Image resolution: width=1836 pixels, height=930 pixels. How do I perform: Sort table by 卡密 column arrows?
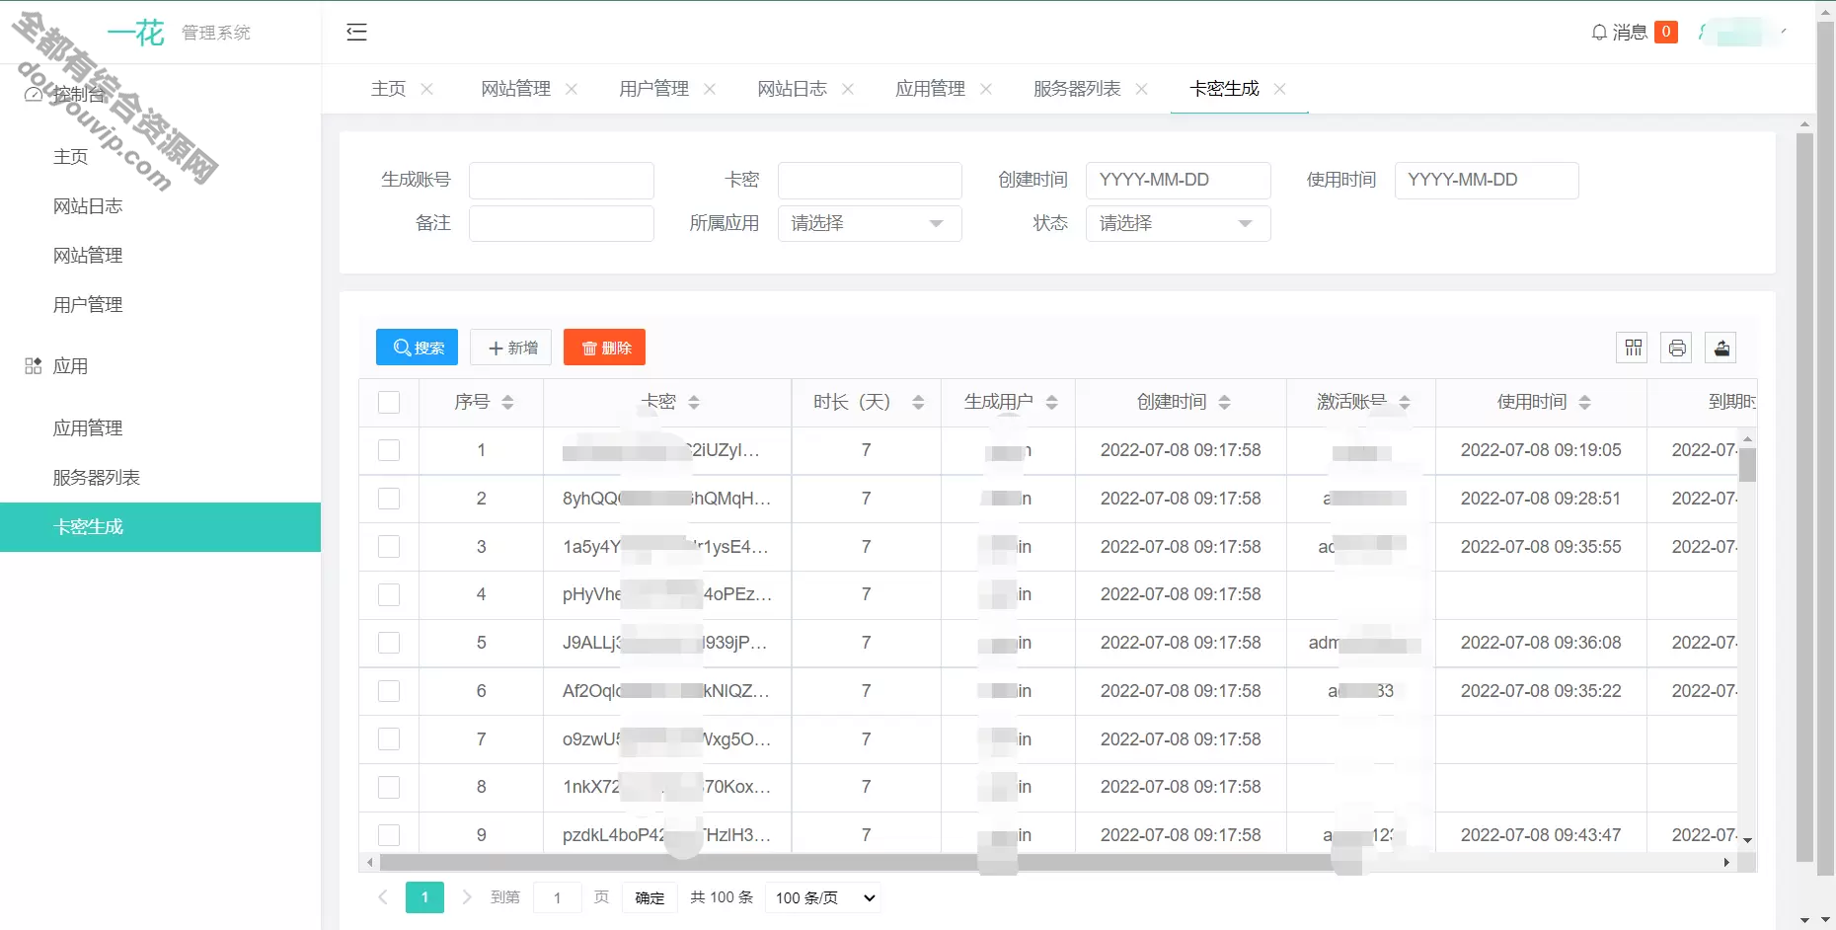694,402
